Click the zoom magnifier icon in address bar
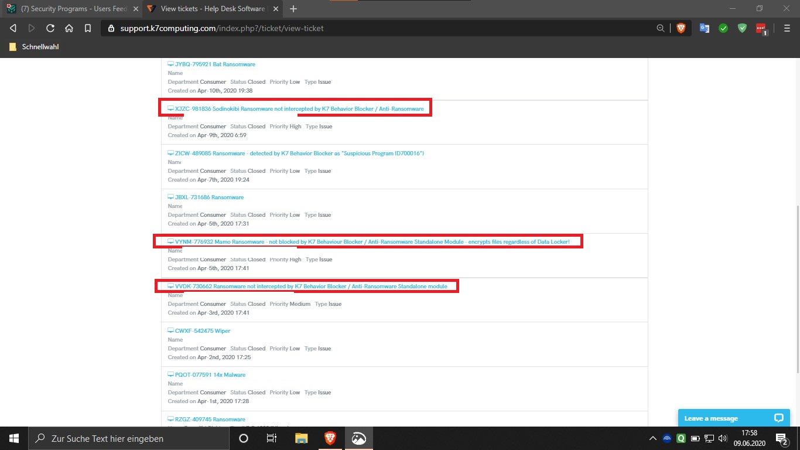This screenshot has width=800, height=450. [661, 28]
